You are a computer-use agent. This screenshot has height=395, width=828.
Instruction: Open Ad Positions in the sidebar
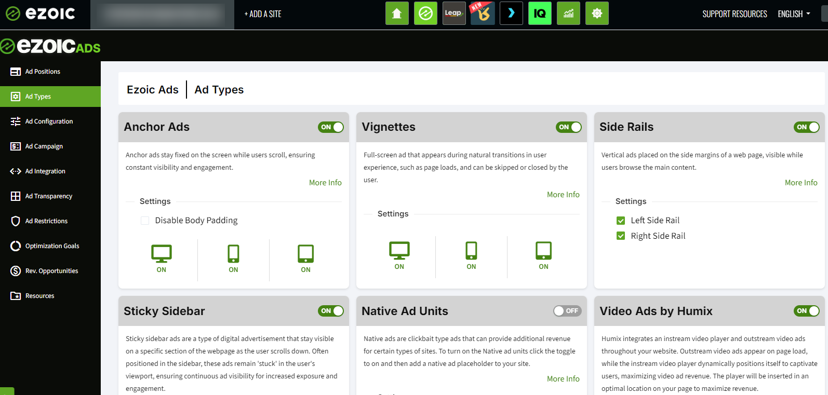(x=43, y=72)
